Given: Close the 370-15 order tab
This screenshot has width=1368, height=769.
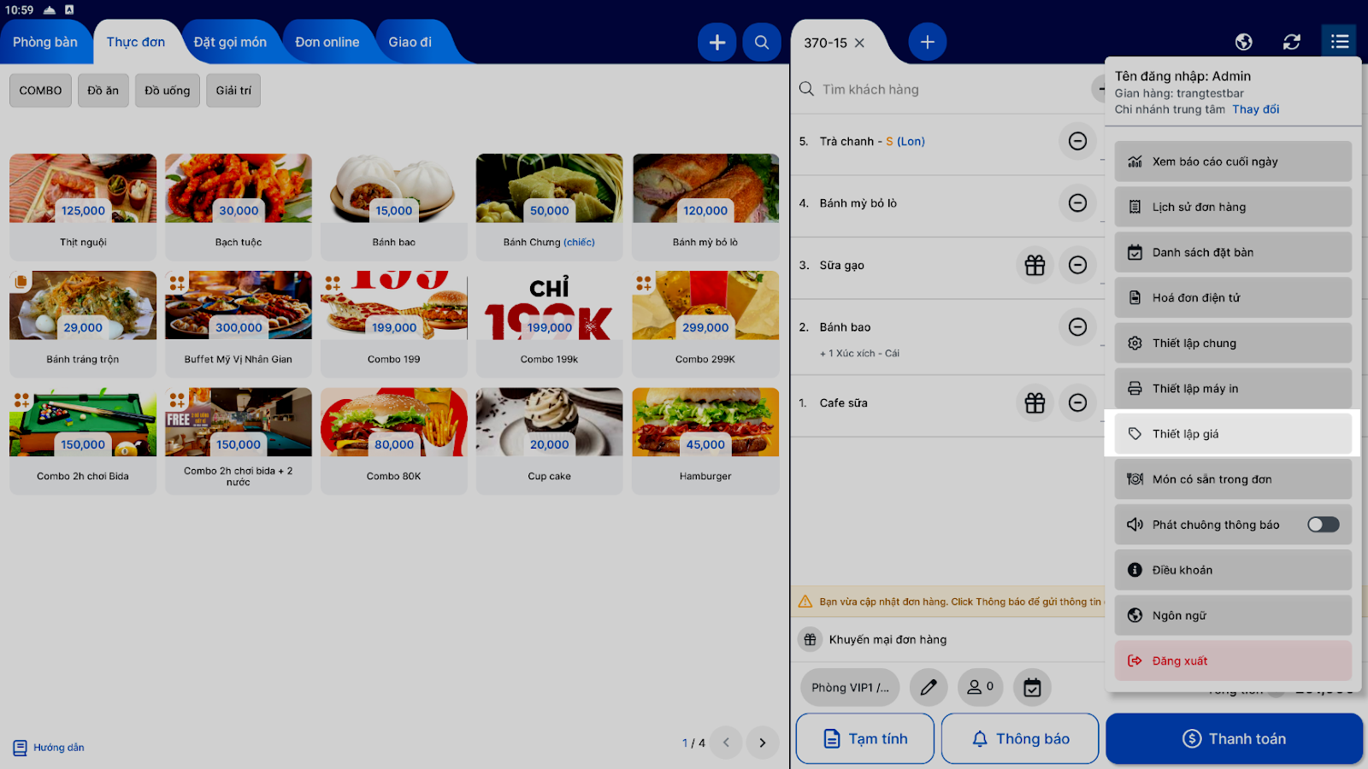Looking at the screenshot, I should click(859, 43).
